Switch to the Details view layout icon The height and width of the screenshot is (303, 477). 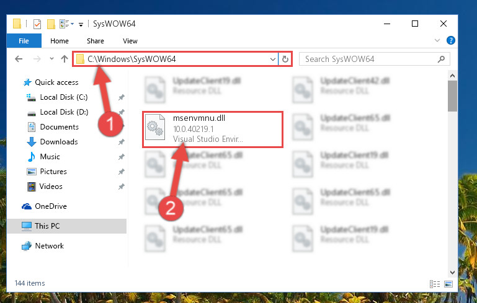pyautogui.click(x=434, y=284)
